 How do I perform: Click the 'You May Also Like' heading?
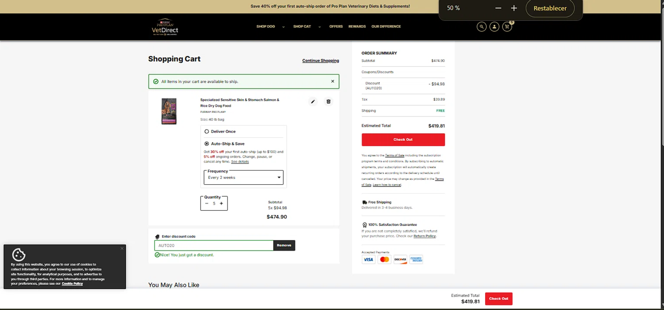(x=174, y=285)
